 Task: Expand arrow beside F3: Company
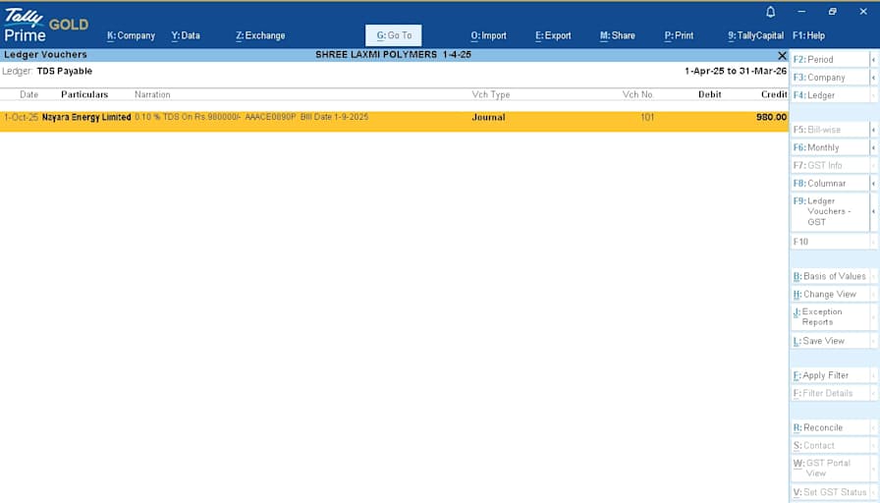pyautogui.click(x=874, y=78)
